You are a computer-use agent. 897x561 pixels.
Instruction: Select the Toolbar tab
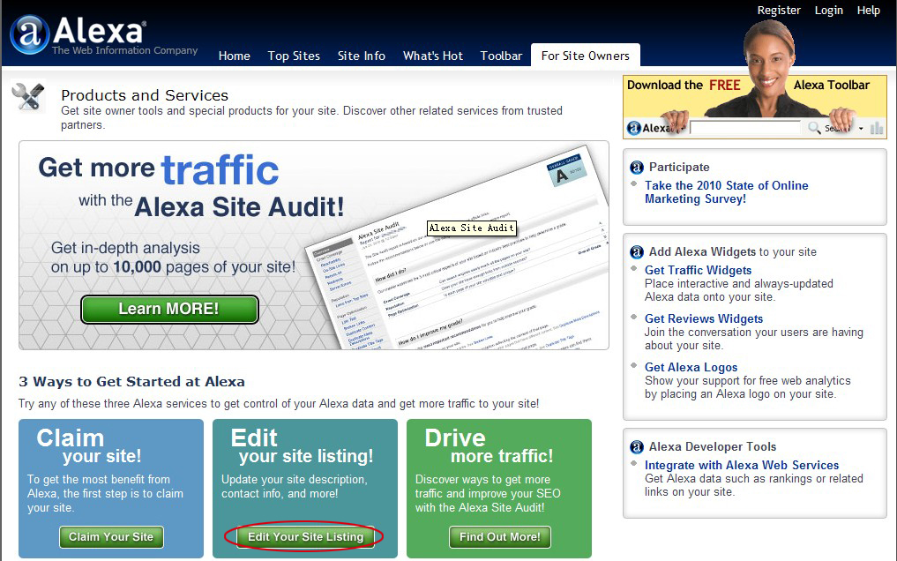coord(501,56)
